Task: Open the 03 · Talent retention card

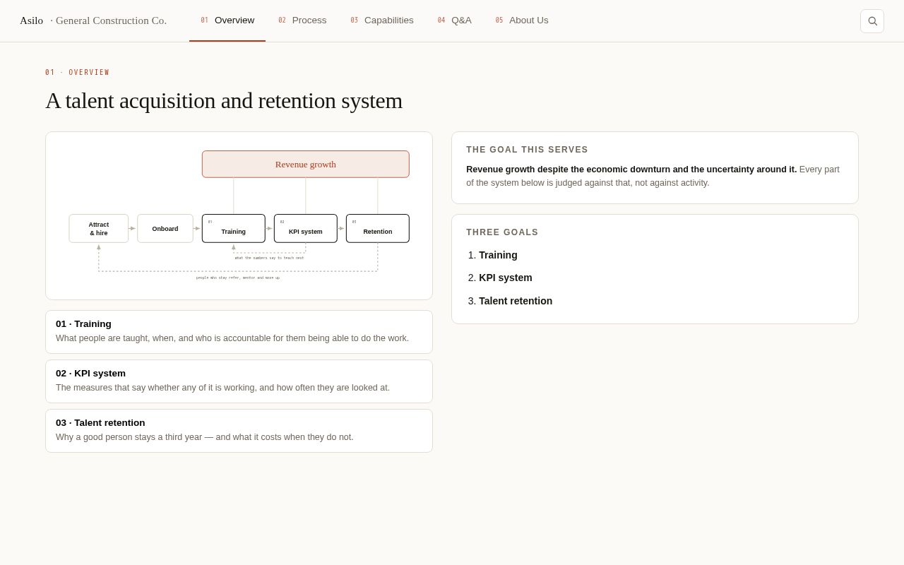Action: pos(239,431)
